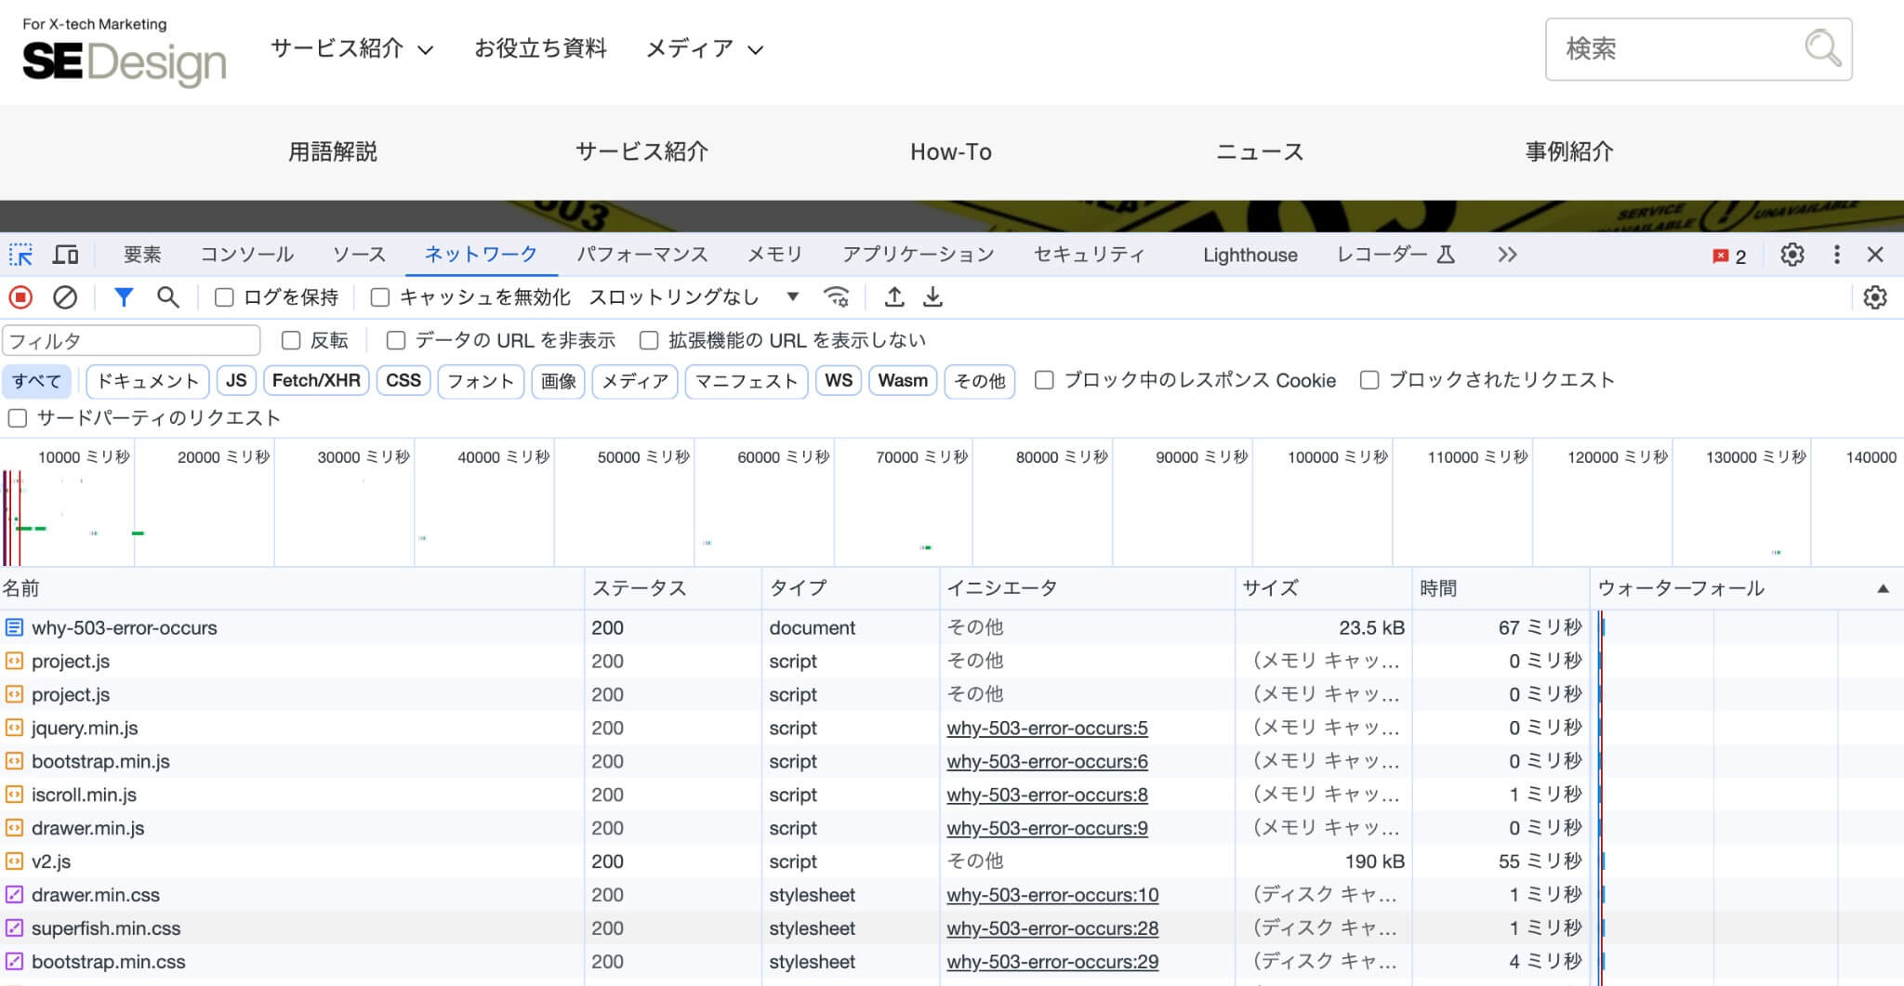
Task: Open パフォーマンス tab
Action: [642, 255]
